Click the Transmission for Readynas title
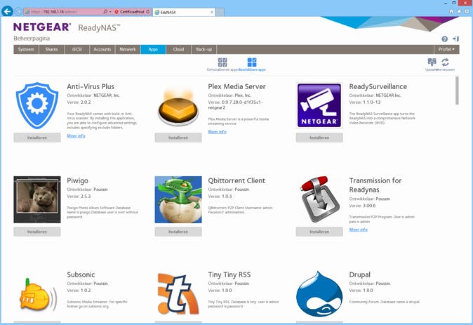 (375, 185)
